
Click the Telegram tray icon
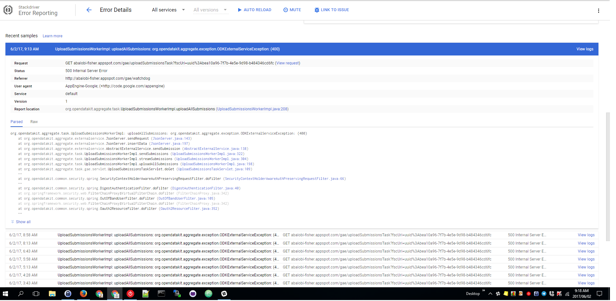pyautogui.click(x=544, y=294)
